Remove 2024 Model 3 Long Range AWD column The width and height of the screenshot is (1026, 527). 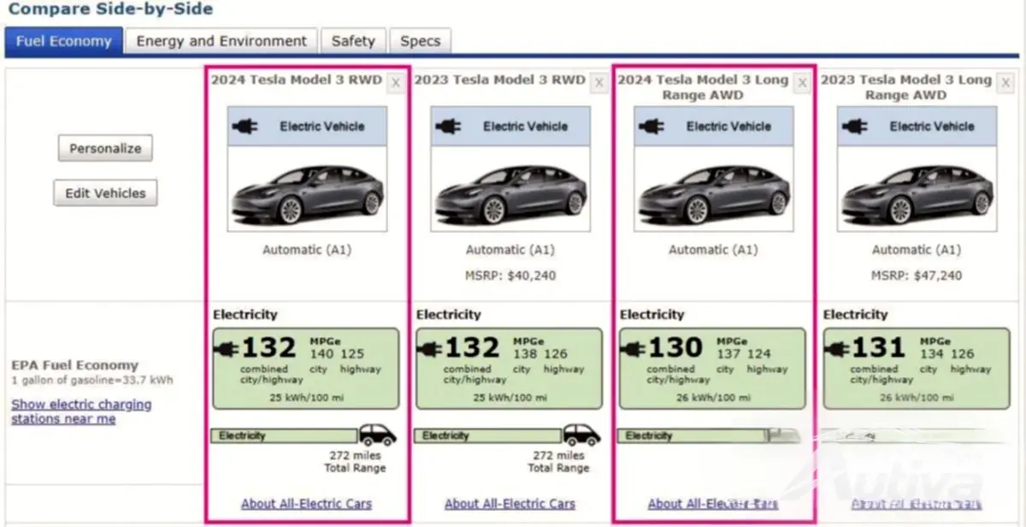pos(801,83)
